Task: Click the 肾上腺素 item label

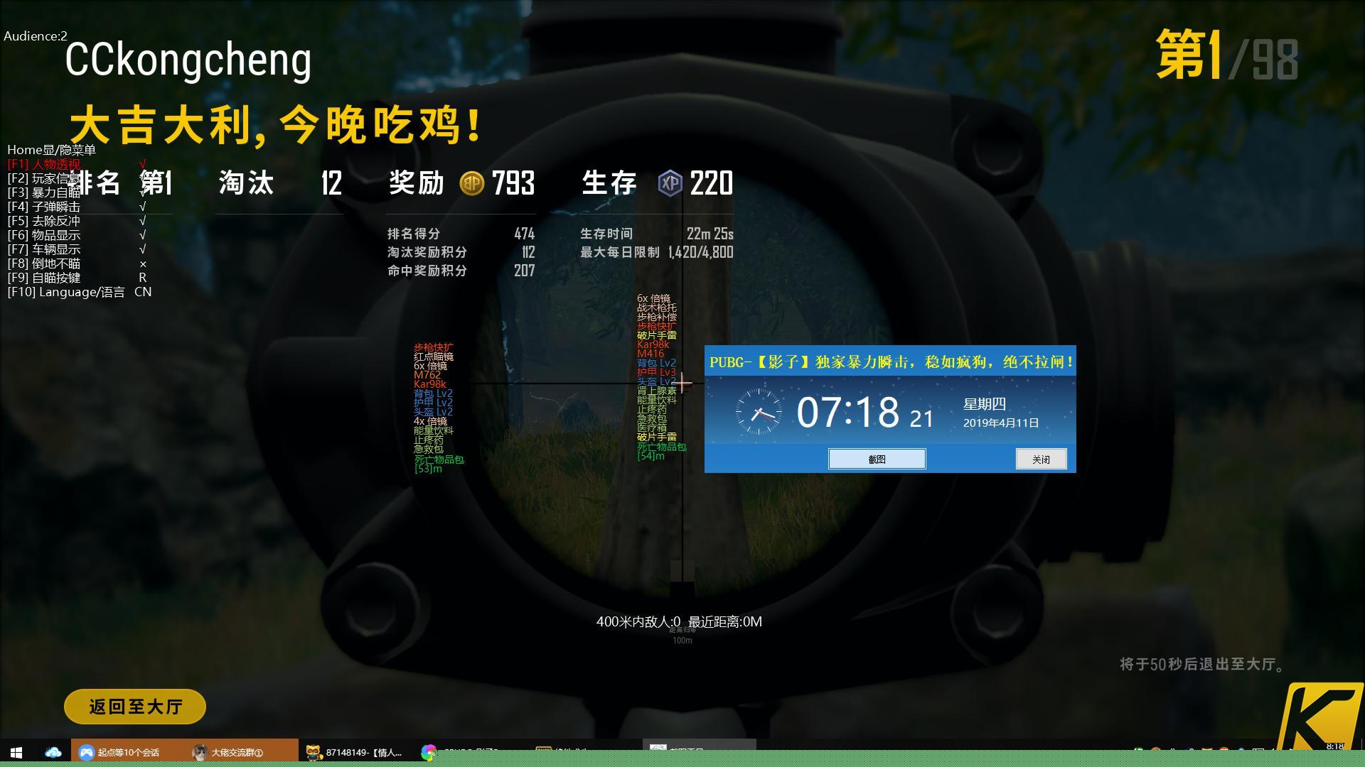Action: click(657, 391)
